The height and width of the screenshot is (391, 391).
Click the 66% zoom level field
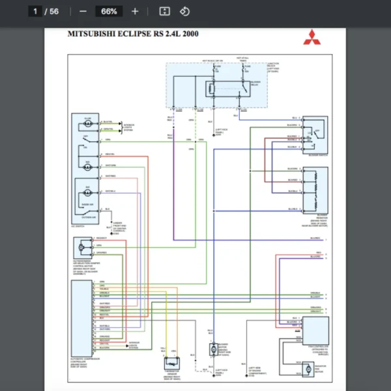pyautogui.click(x=109, y=12)
